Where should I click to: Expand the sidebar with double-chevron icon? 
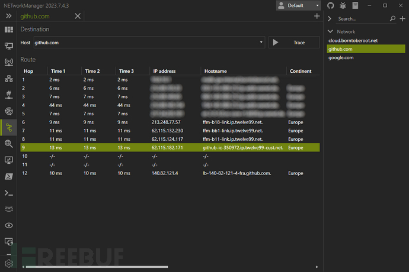tap(9, 16)
